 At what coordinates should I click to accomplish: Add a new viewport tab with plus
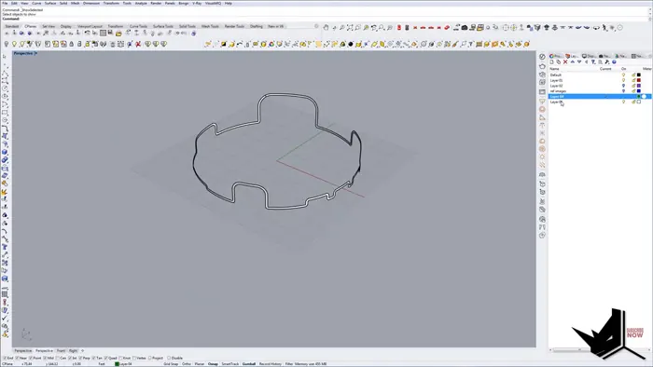pos(82,351)
